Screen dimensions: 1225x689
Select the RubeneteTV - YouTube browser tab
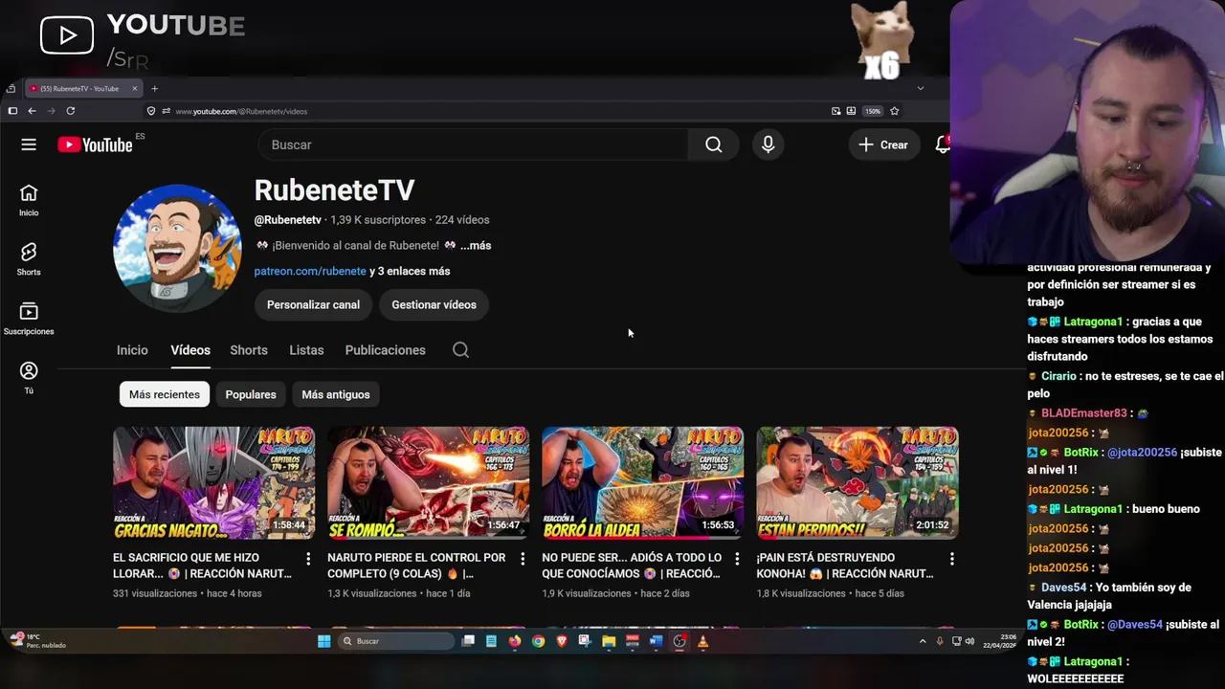[81, 89]
